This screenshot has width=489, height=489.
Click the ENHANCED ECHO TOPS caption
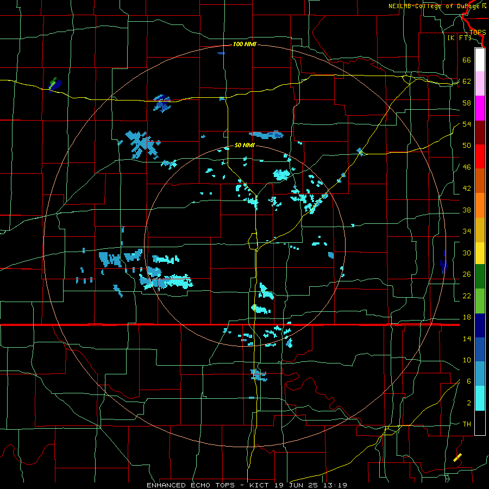pos(191,485)
